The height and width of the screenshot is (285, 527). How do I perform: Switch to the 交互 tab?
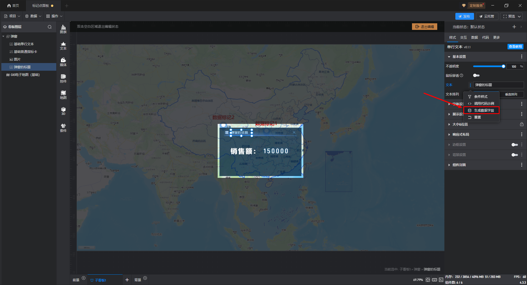pos(463,38)
